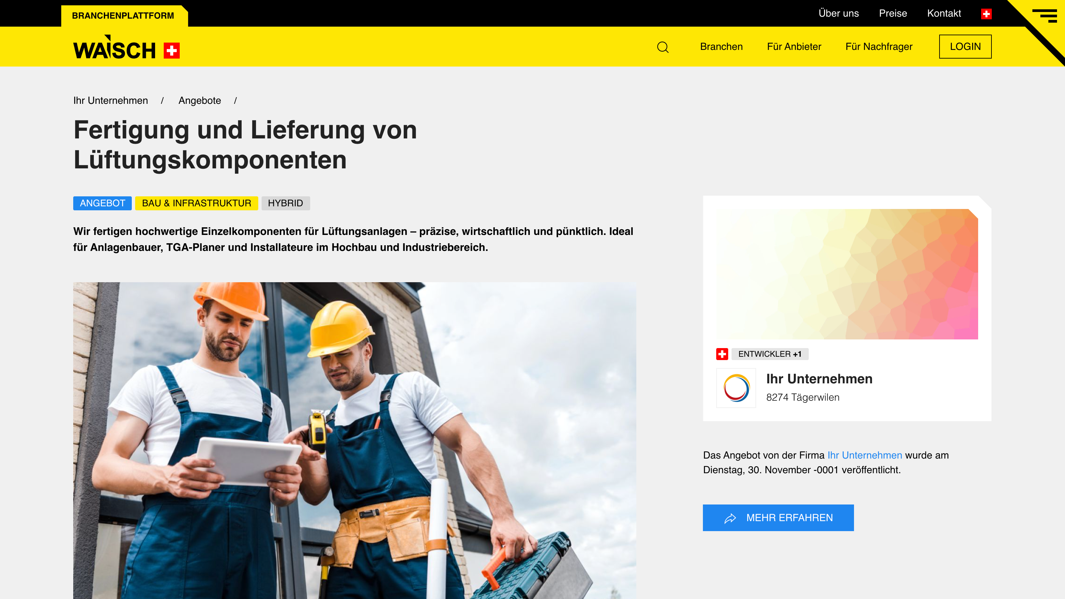Click the ENTWICKLER +1 tag
Screen dimensions: 1065x599
coord(770,354)
